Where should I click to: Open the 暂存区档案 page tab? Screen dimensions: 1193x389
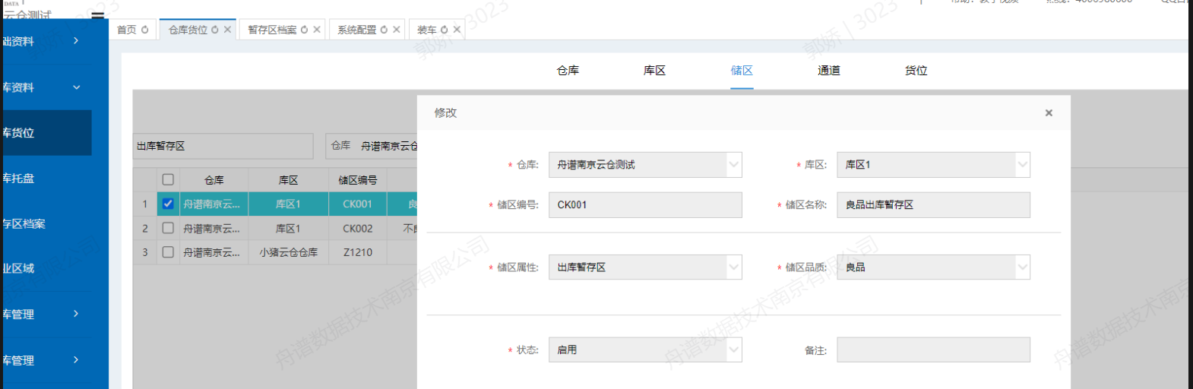click(x=272, y=30)
